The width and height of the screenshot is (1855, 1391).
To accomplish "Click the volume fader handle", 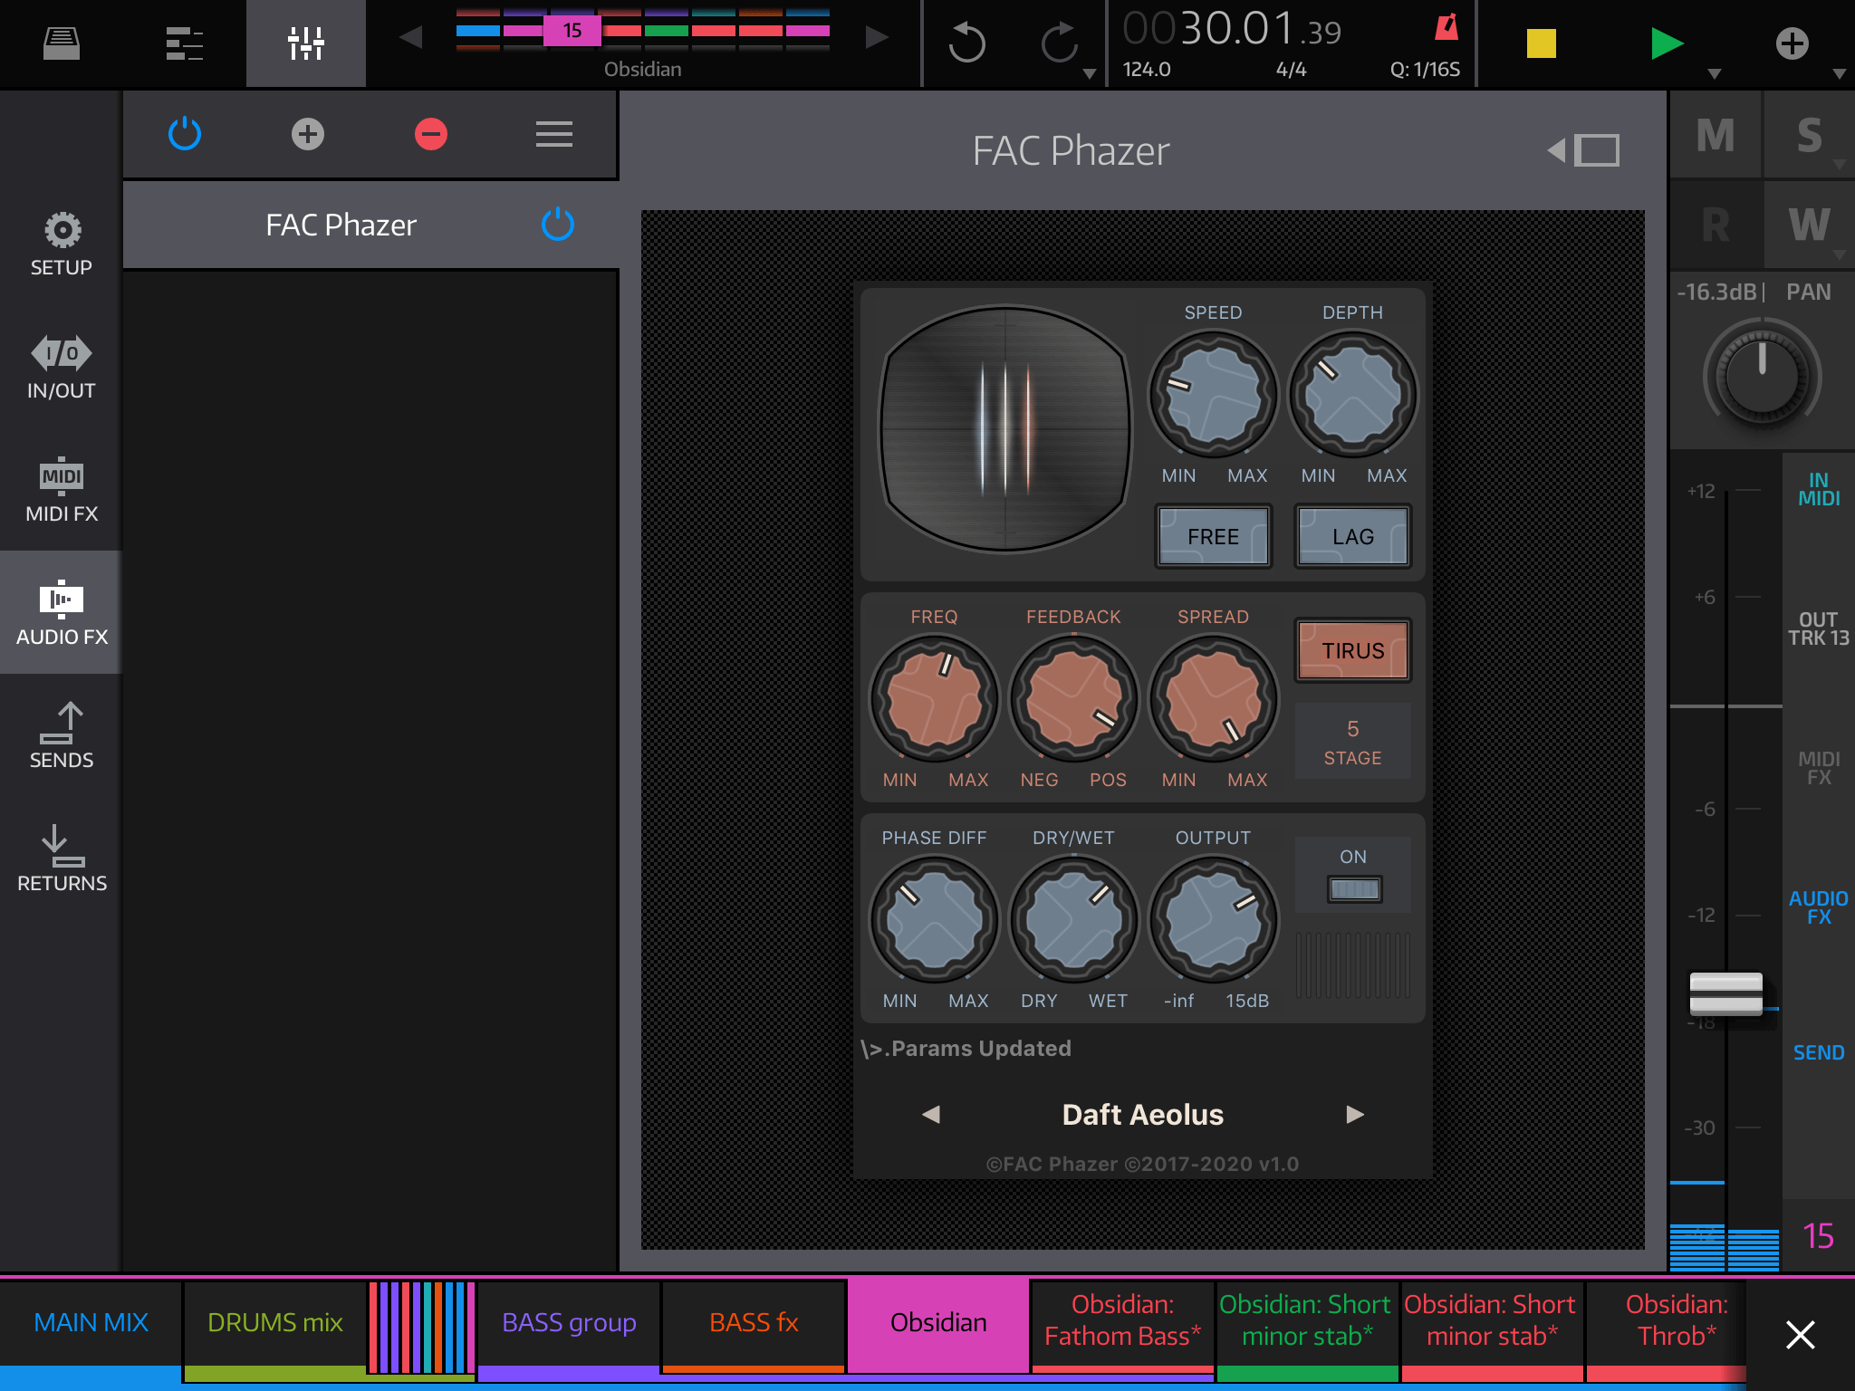I will click(1725, 993).
